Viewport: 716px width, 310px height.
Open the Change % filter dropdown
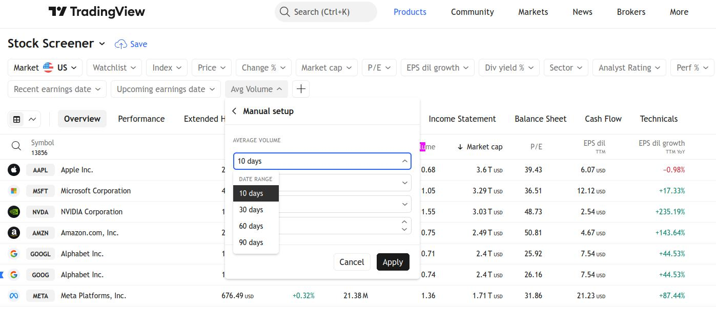(263, 68)
